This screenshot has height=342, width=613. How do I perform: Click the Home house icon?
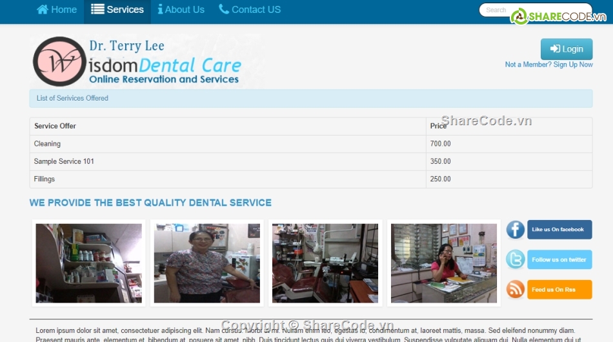43,10
